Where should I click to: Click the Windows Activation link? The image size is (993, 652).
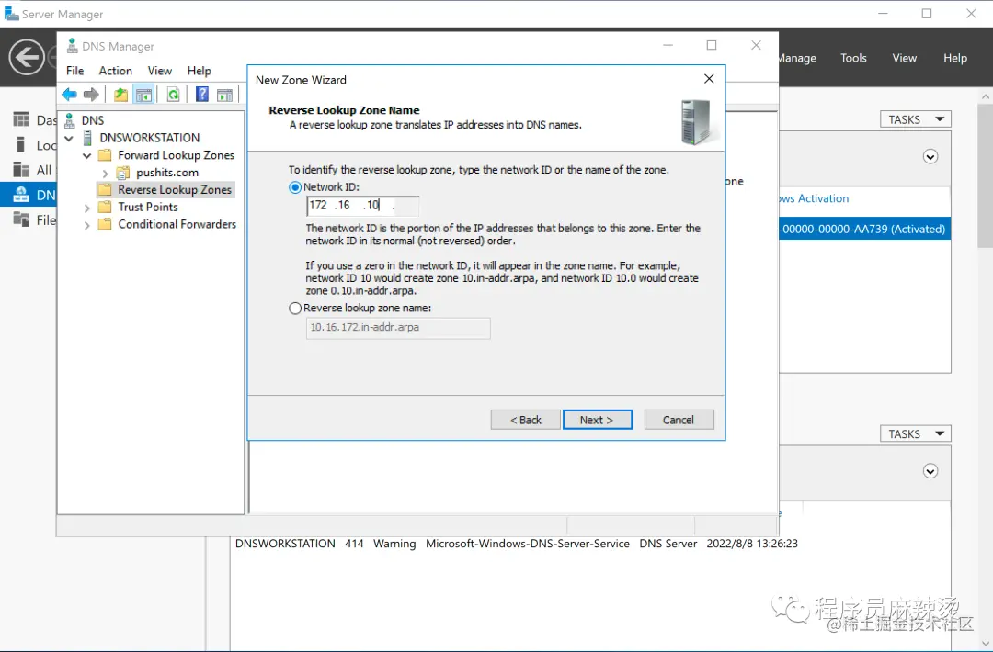tap(814, 198)
